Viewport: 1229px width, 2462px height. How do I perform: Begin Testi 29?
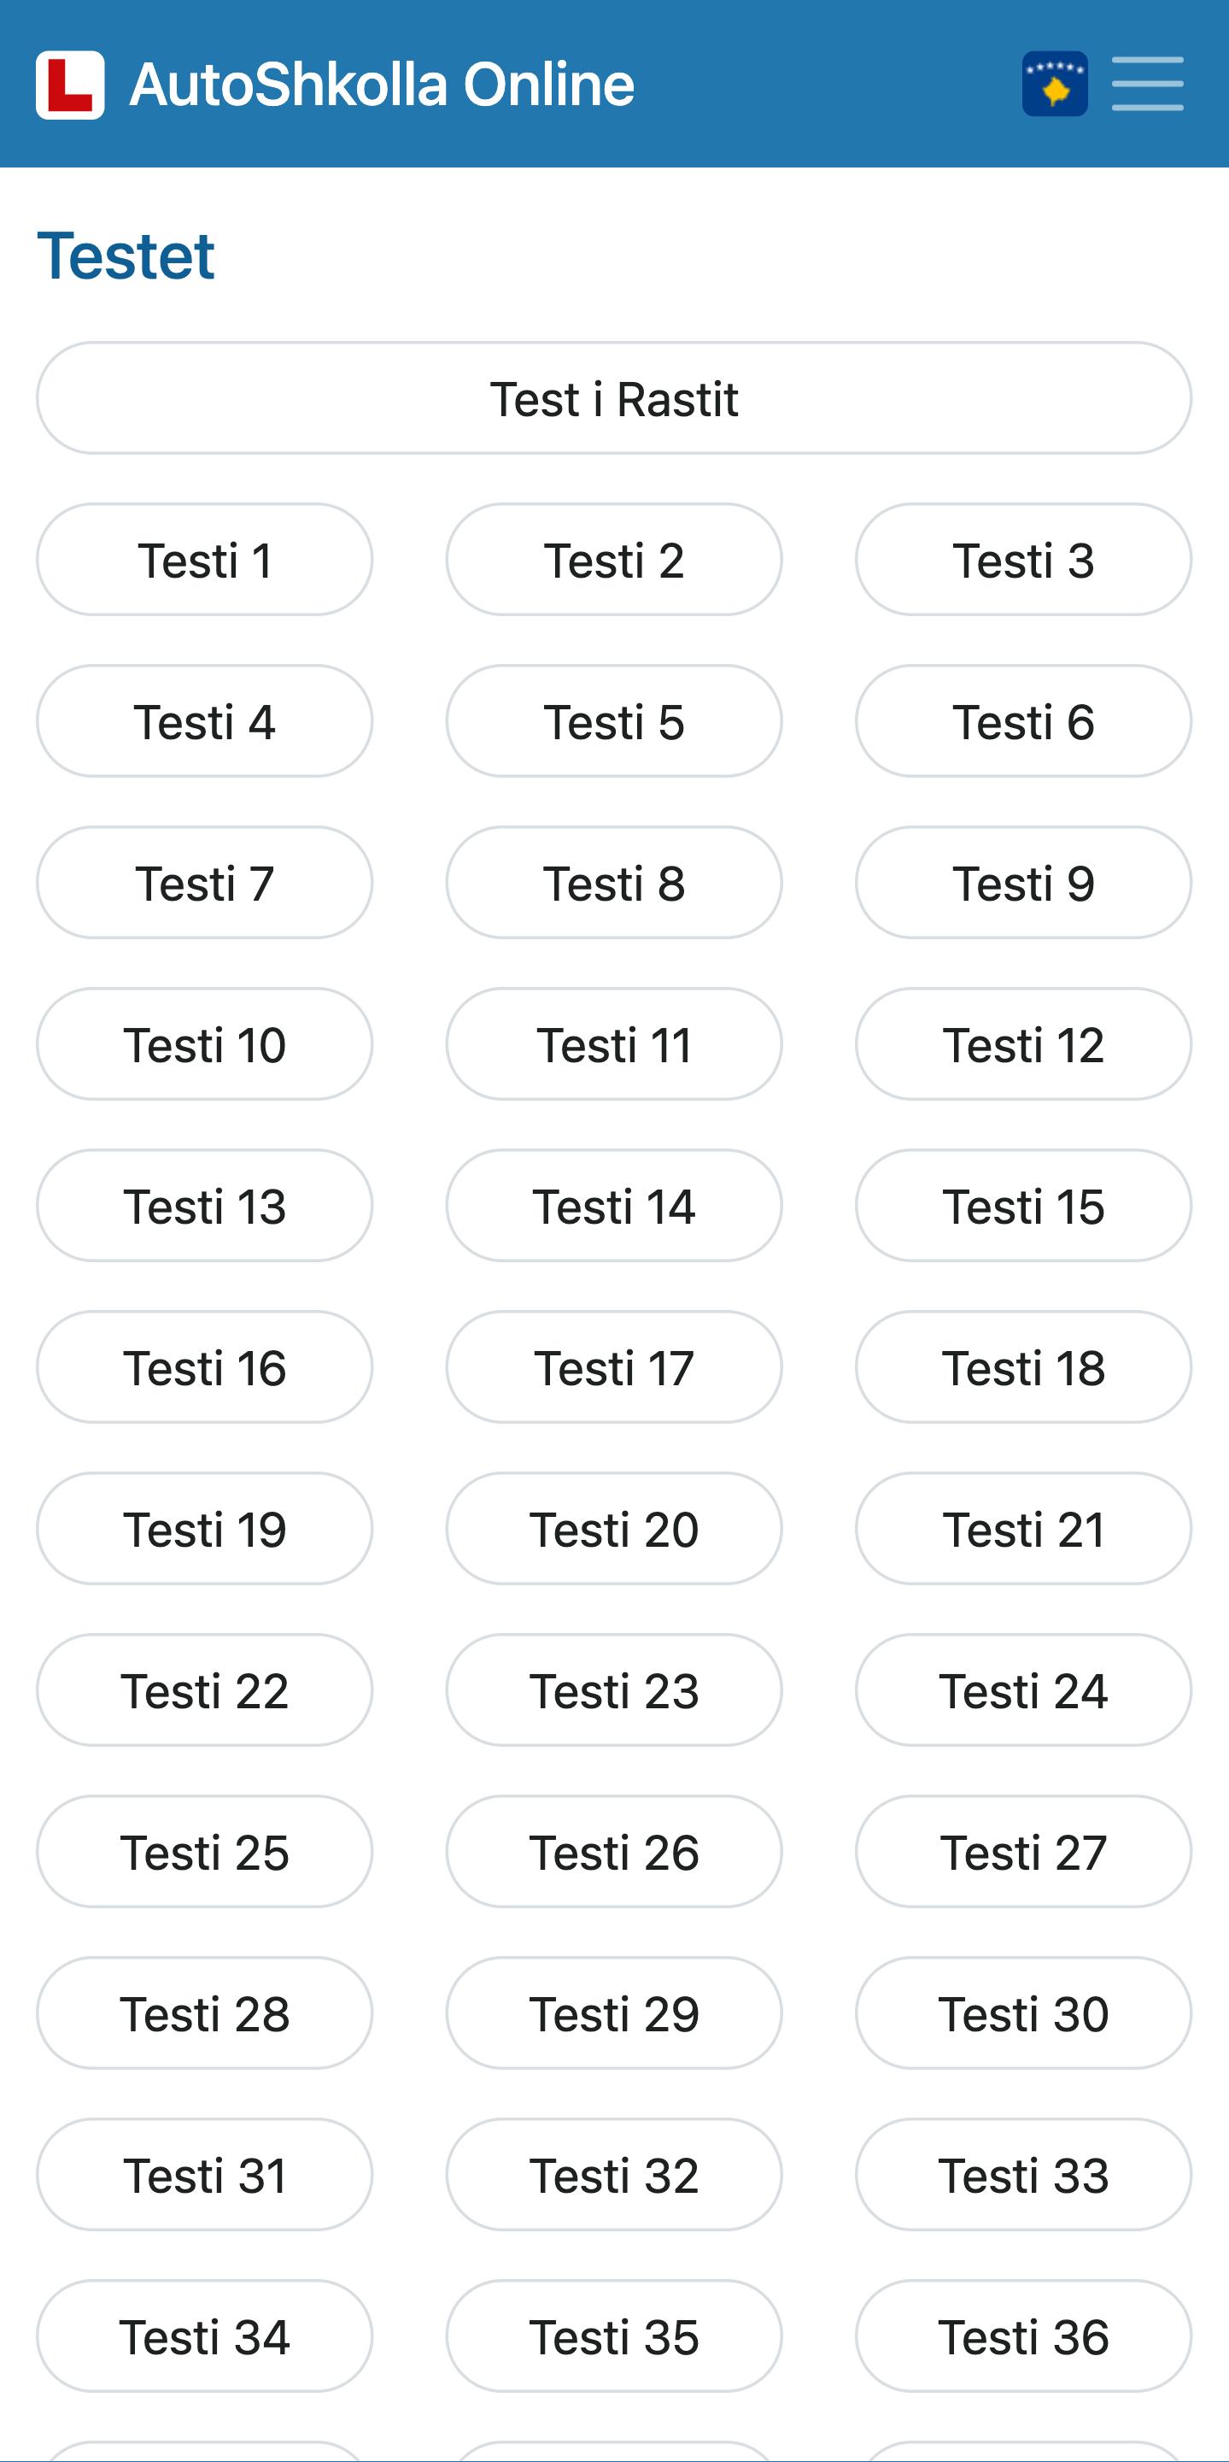pos(614,2013)
